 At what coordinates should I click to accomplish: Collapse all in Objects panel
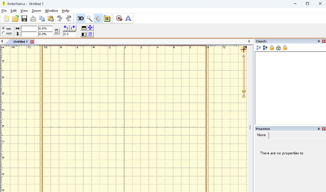tap(258, 48)
